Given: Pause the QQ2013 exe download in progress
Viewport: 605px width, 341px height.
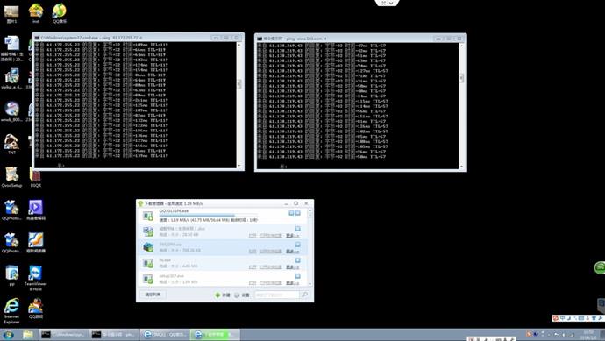Looking at the screenshot, I should coord(291,213).
